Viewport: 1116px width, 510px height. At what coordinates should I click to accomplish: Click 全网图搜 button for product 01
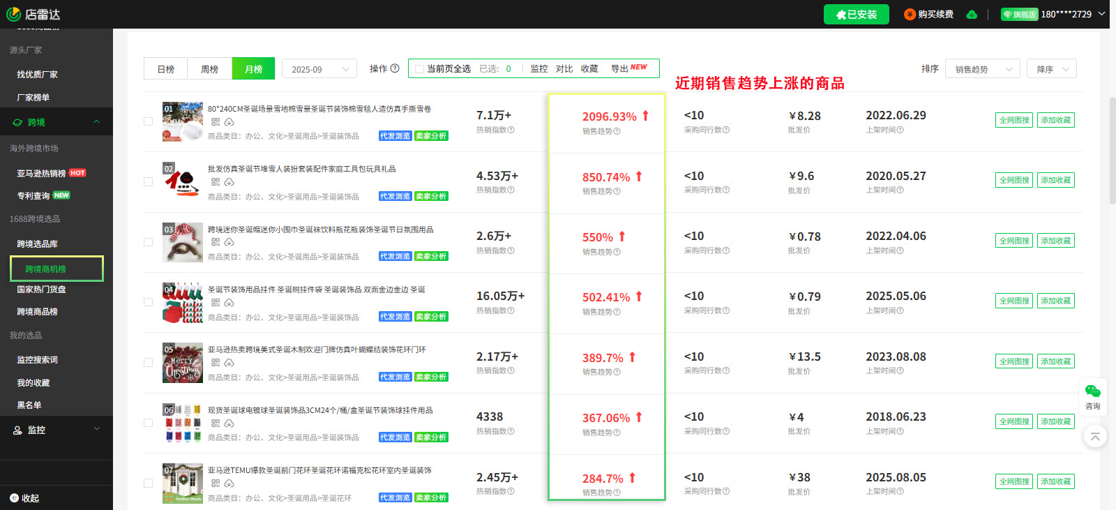[1014, 120]
